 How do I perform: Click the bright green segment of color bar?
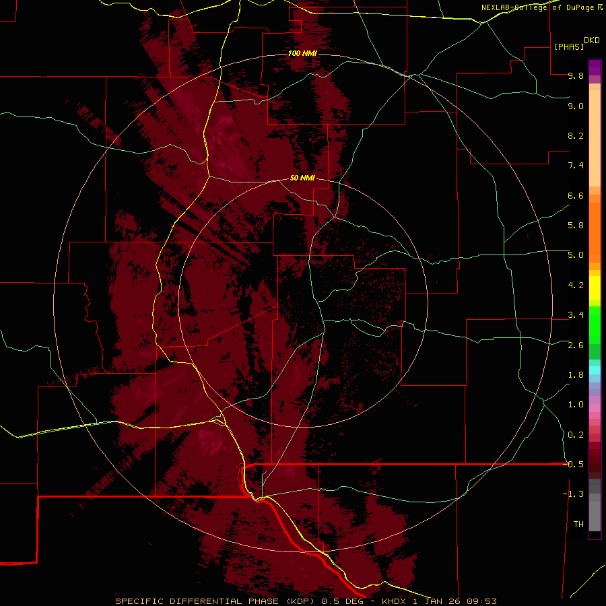(x=595, y=325)
